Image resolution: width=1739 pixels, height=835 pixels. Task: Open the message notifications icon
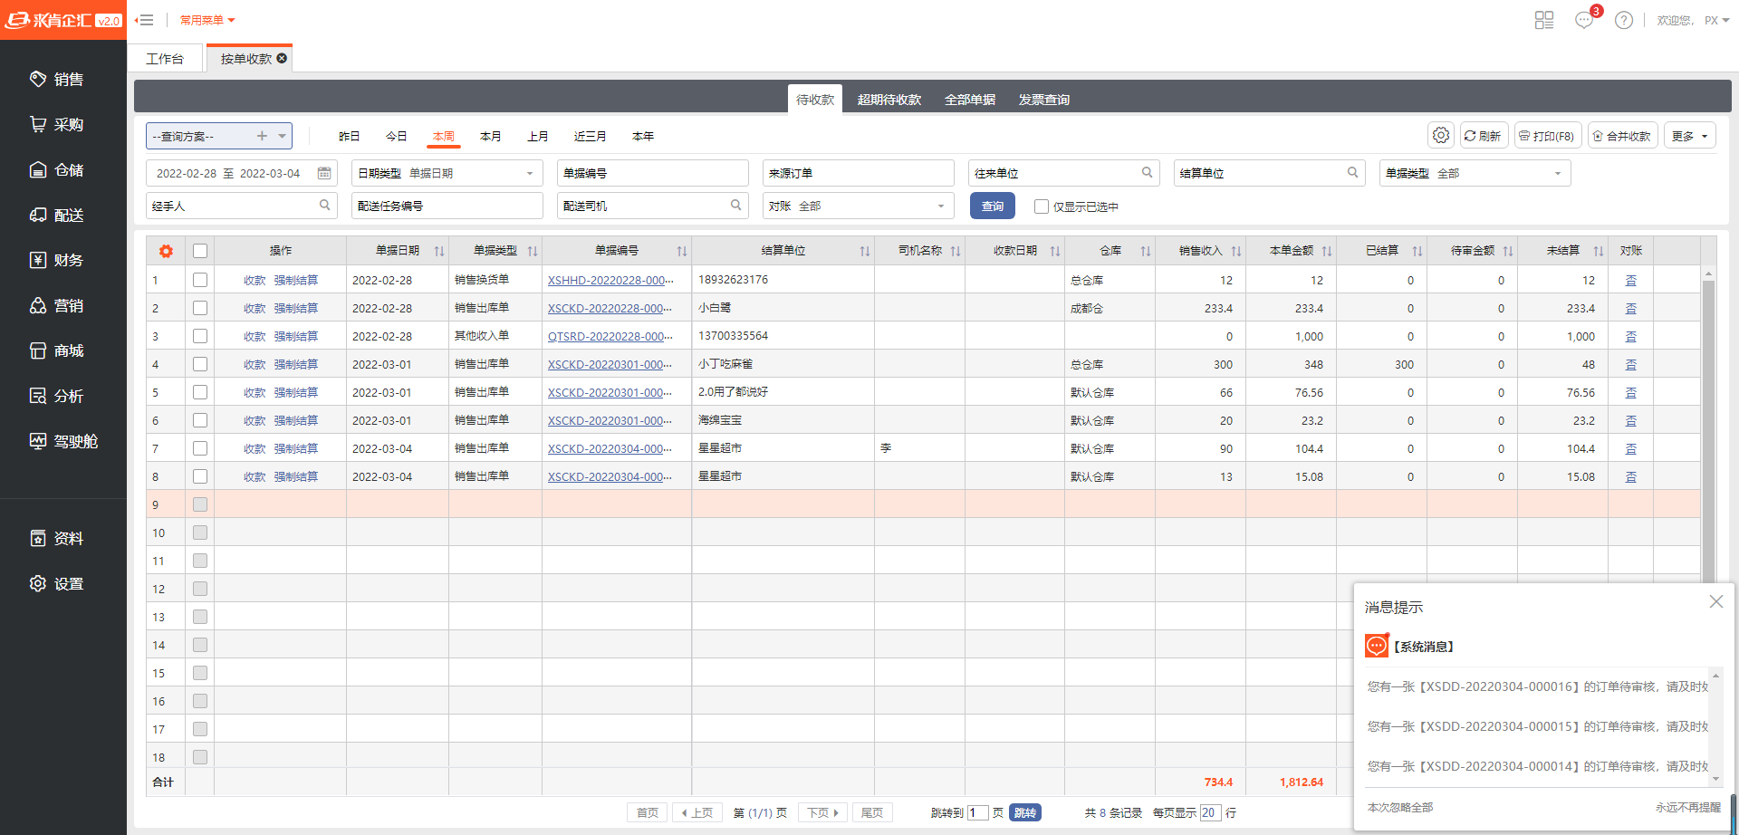1584,20
